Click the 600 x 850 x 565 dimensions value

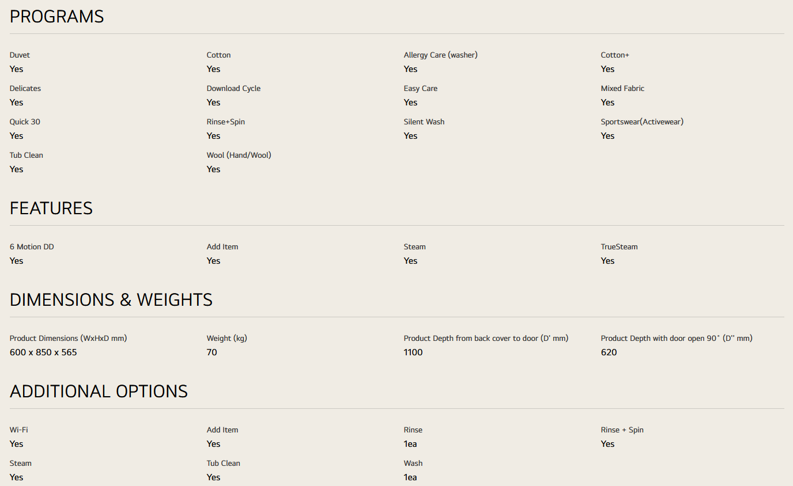tap(43, 352)
